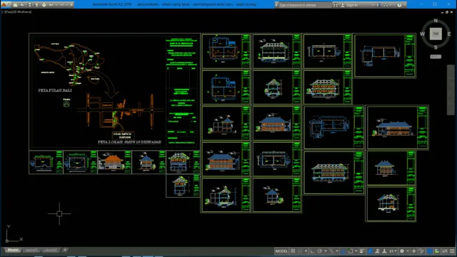
Task: Click the workspace switching gear icon
Action: [x=402, y=251]
